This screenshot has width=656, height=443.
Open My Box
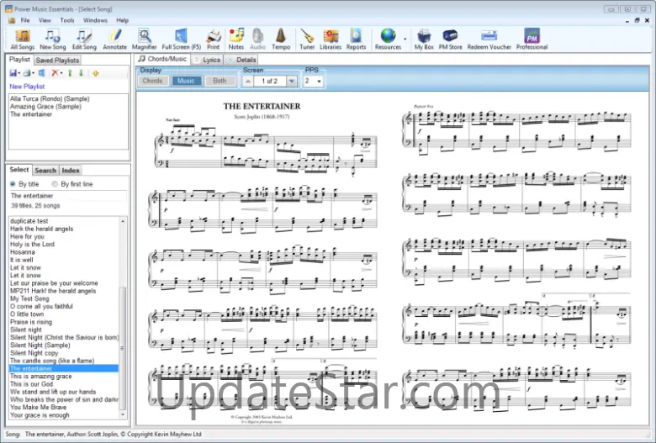click(424, 40)
